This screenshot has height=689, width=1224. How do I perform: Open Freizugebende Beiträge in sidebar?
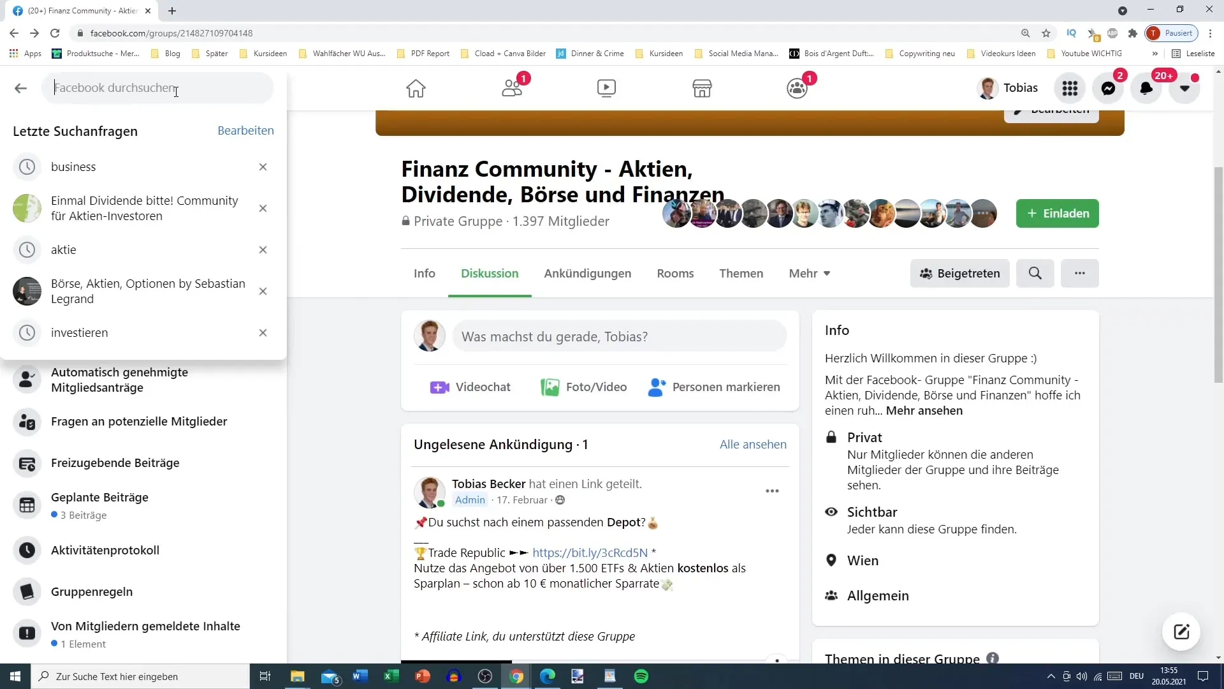coord(143,463)
